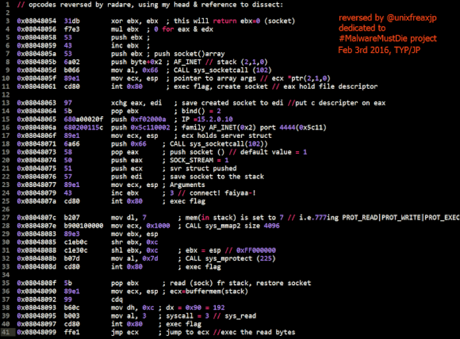460x339 pixels.
Task: Click the header comment on line 1
Action: (150, 4)
